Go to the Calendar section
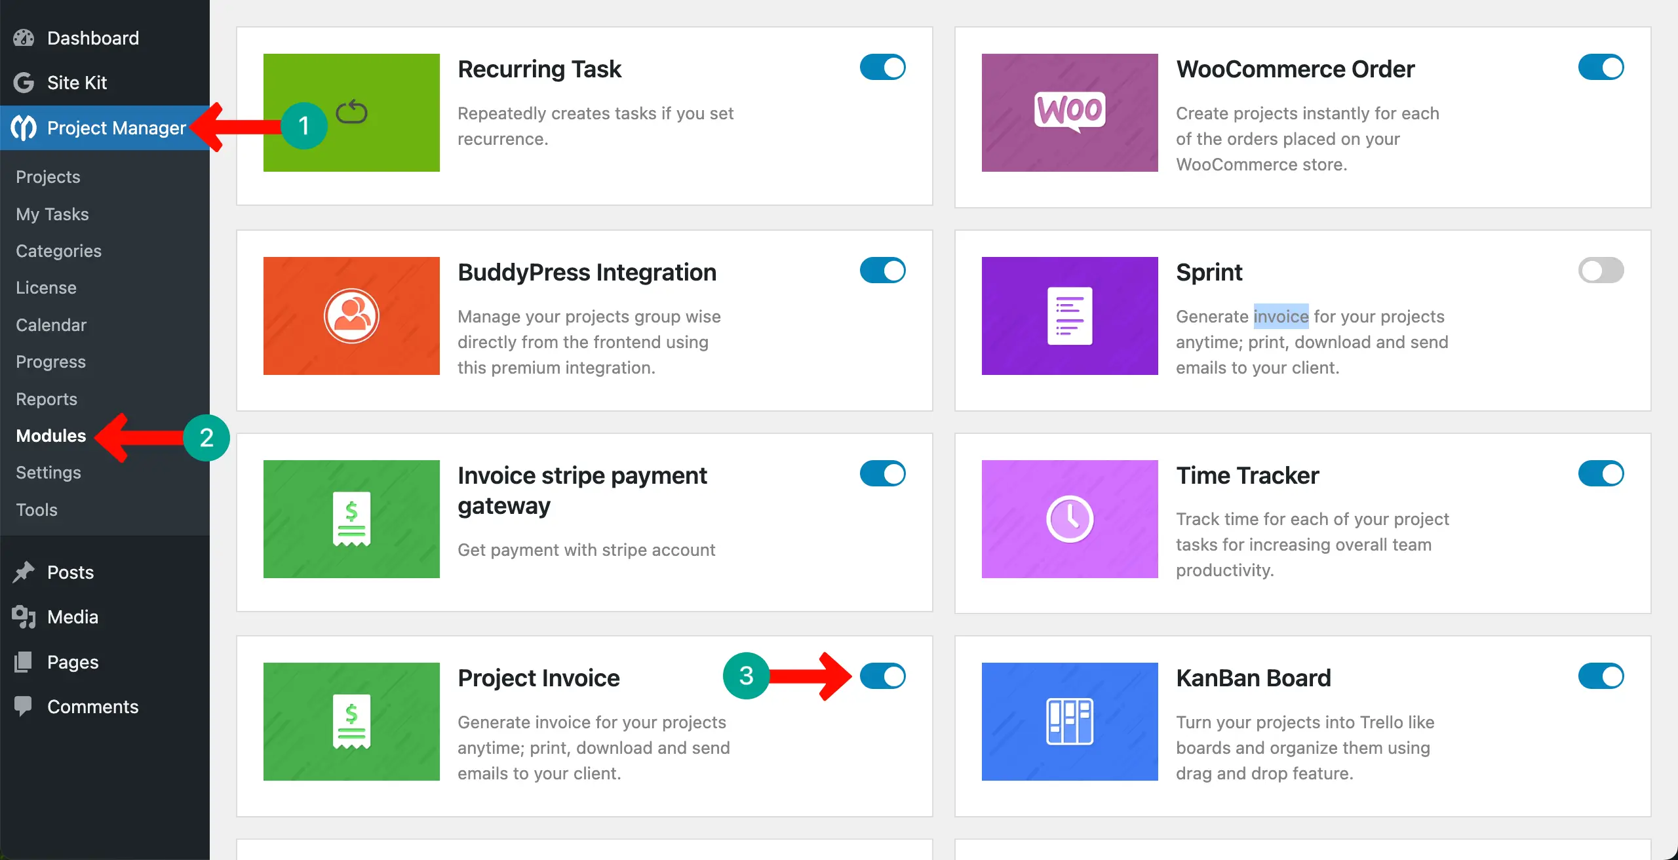 point(51,324)
